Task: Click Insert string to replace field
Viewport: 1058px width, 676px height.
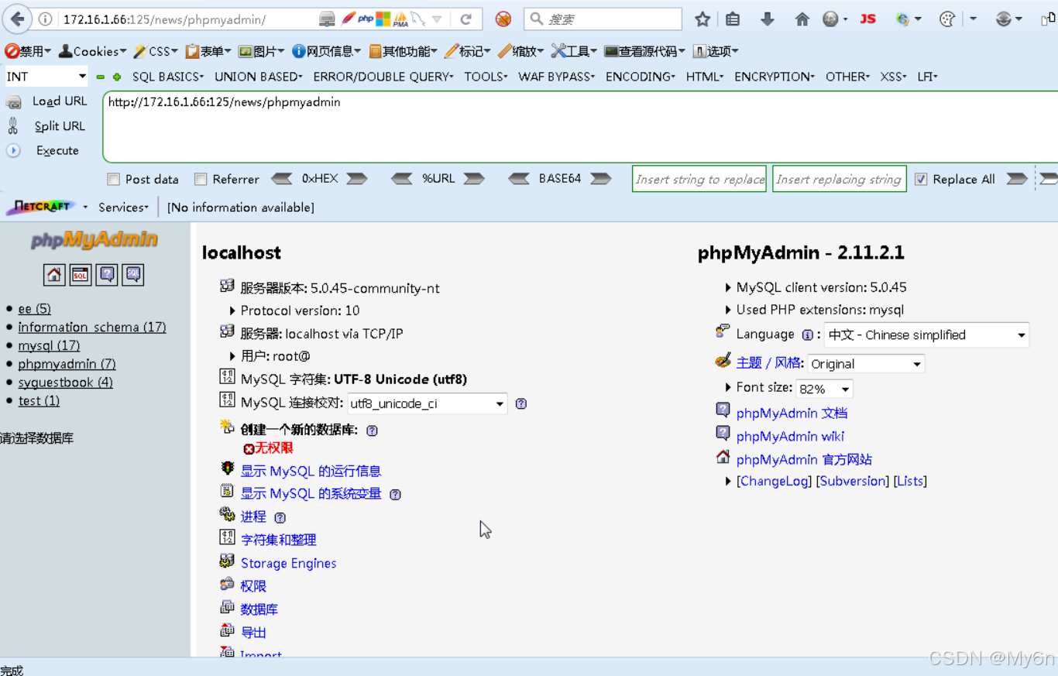Action: (699, 179)
